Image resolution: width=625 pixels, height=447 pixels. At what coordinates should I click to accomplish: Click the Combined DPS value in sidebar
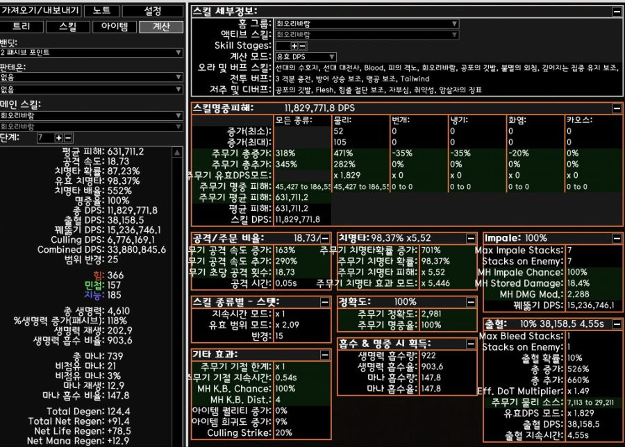pyautogui.click(x=137, y=250)
